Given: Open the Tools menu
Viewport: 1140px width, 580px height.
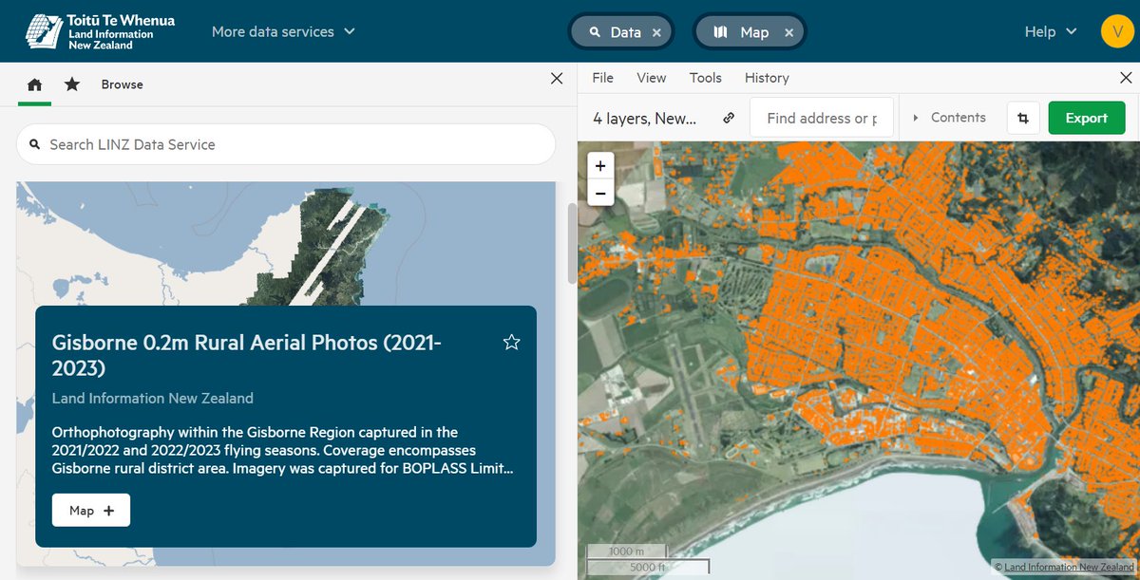Looking at the screenshot, I should coord(706,78).
